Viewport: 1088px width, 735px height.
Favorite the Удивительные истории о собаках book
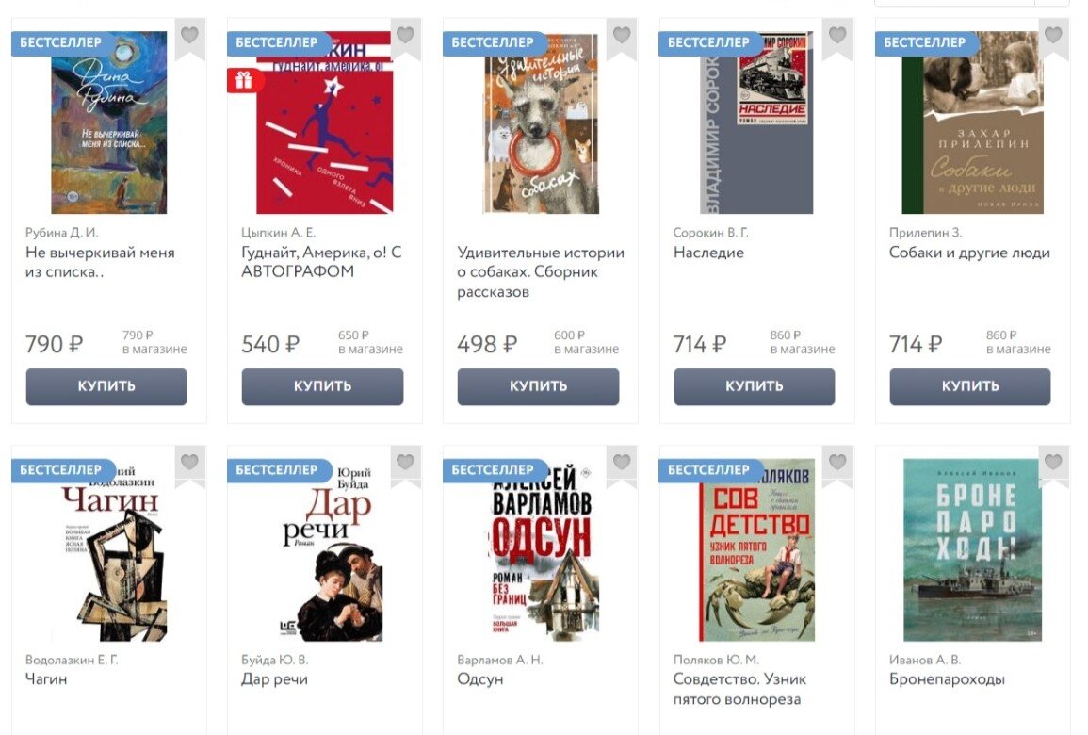[622, 35]
